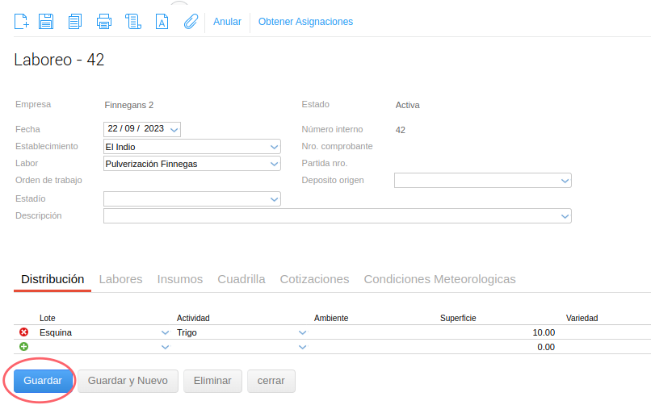Click the document with letter A icon
Viewport: 651px width, 405px height.
pos(162,22)
